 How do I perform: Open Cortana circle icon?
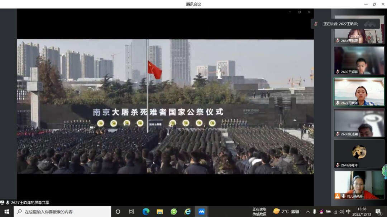pyautogui.click(x=118, y=212)
